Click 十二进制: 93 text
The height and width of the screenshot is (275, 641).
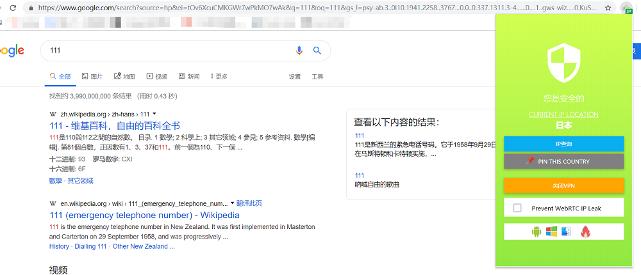(x=67, y=159)
